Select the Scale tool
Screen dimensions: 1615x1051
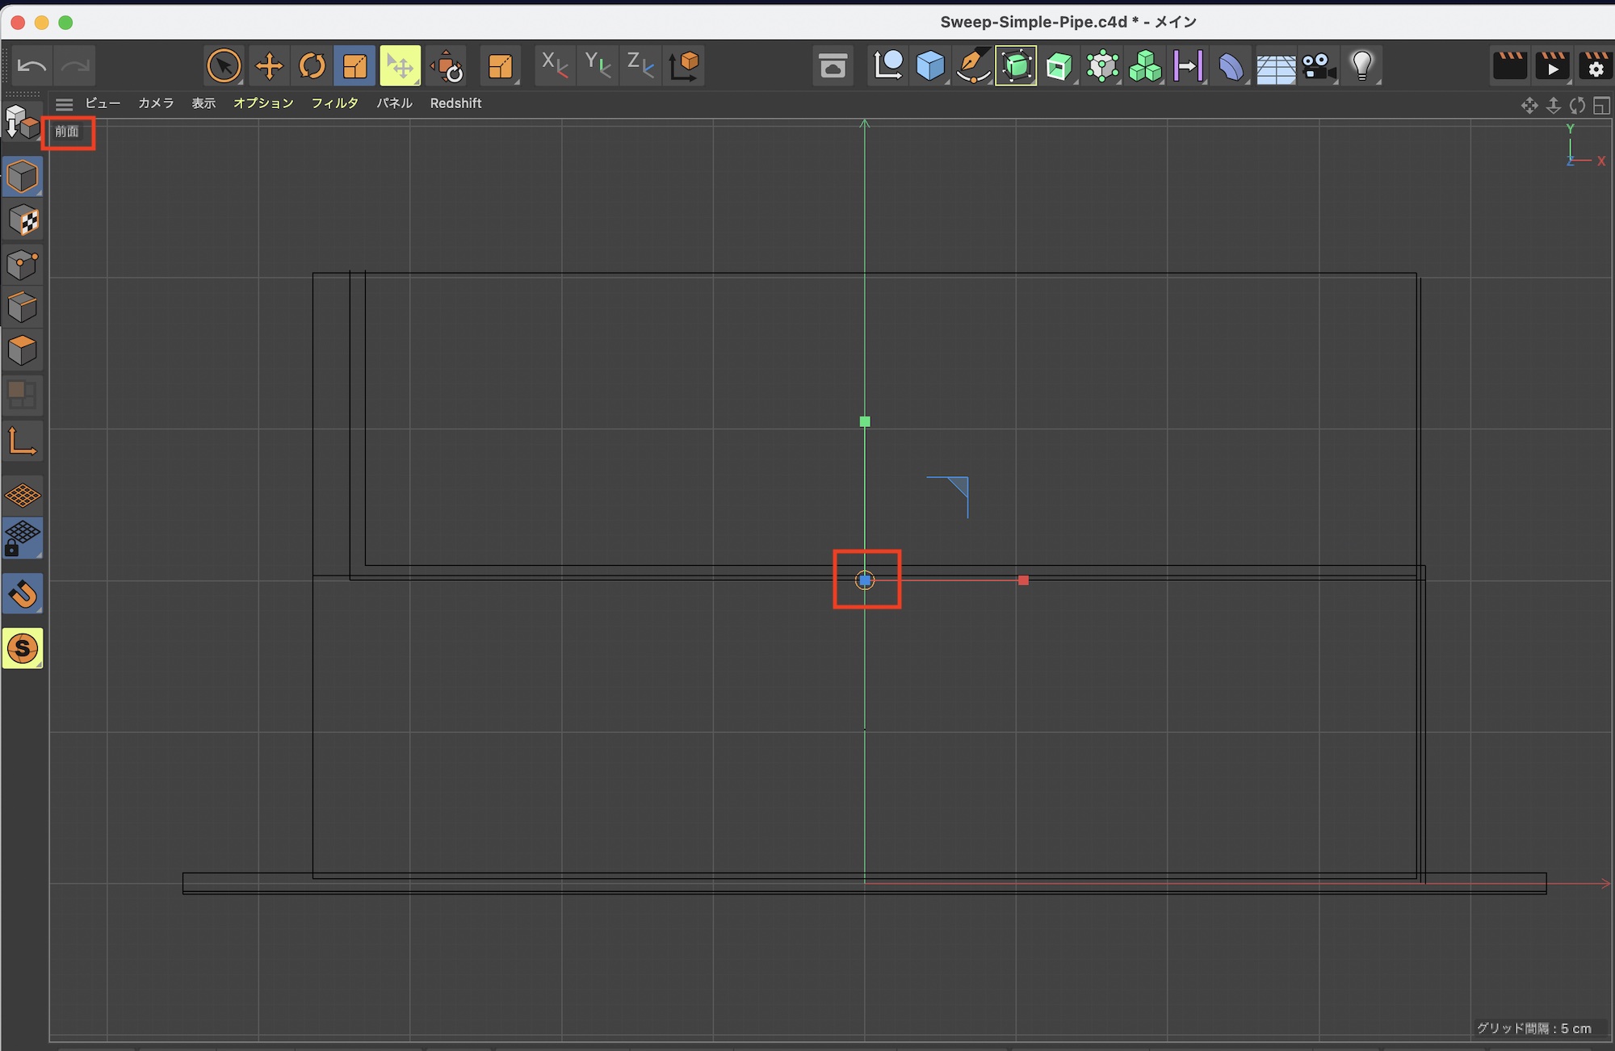pos(354,66)
